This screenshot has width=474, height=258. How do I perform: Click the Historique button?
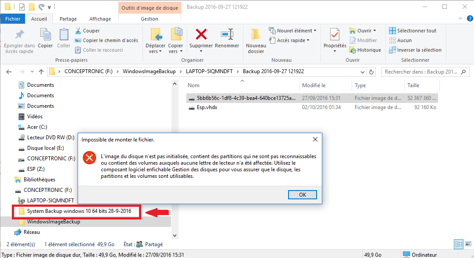click(x=365, y=50)
